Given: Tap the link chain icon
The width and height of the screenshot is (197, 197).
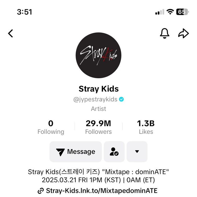Looking at the screenshot, I should 41,191.
